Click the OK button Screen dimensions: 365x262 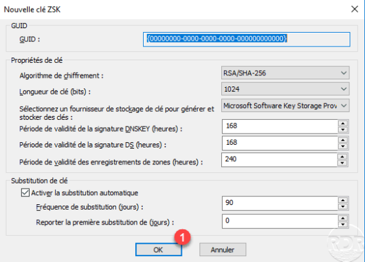click(158, 250)
